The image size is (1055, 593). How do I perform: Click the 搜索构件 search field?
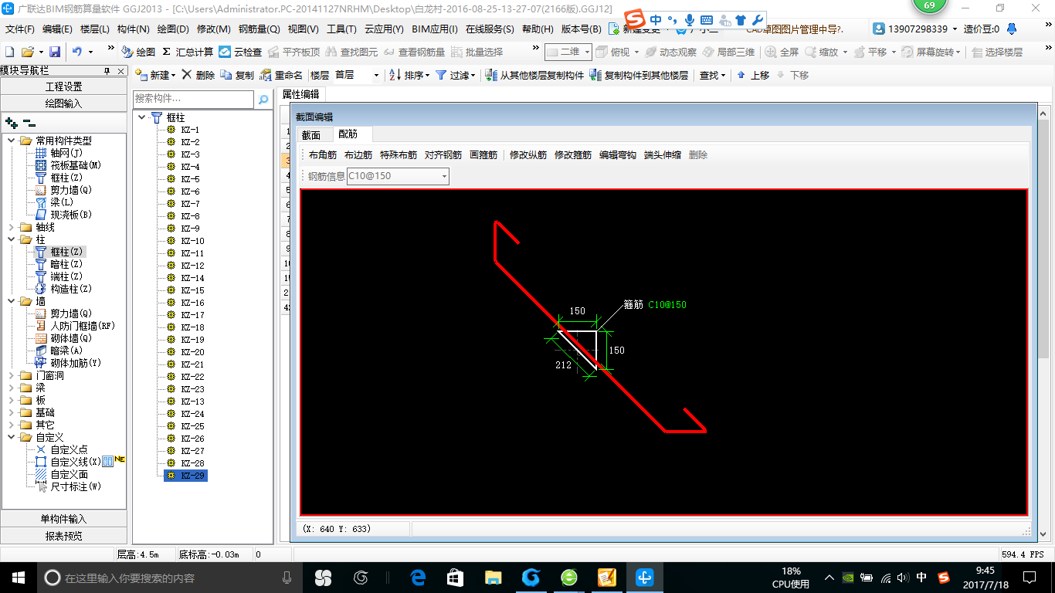click(193, 99)
